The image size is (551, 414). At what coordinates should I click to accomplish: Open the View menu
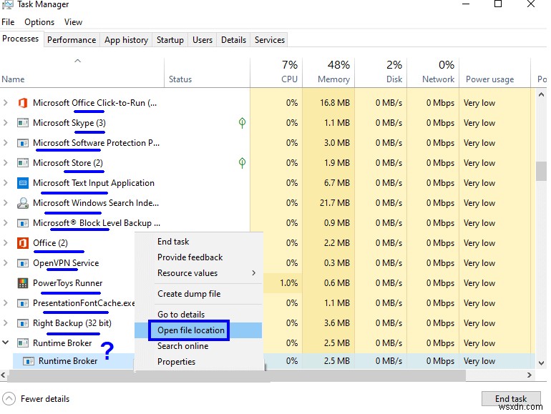pos(73,22)
